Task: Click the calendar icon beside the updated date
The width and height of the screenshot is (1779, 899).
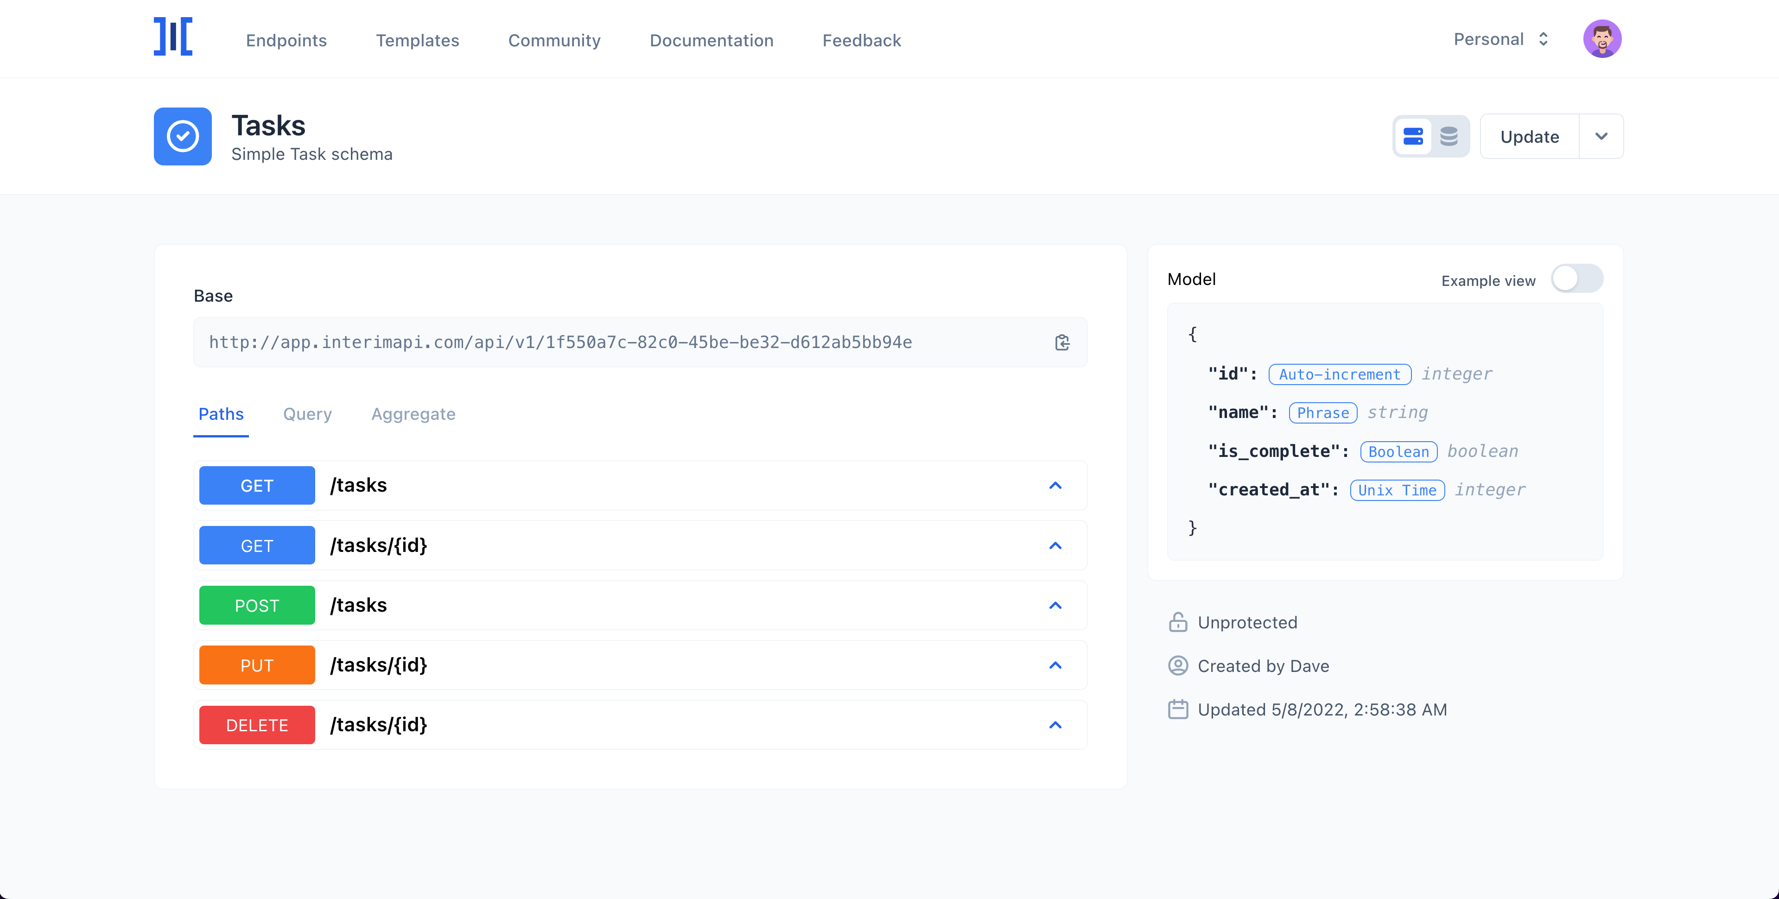Action: tap(1177, 709)
